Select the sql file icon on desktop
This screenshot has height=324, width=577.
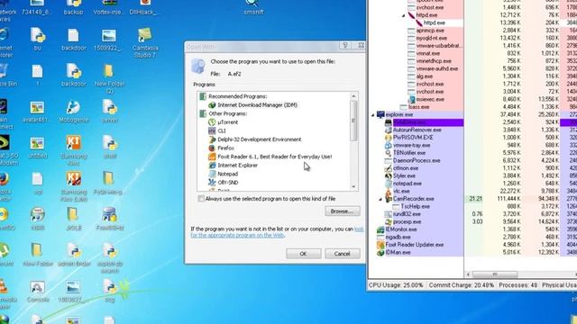coord(38,183)
